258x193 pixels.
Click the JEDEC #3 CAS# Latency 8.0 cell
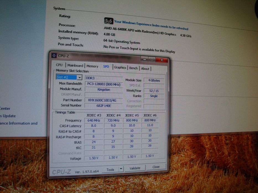[x=93, y=125]
